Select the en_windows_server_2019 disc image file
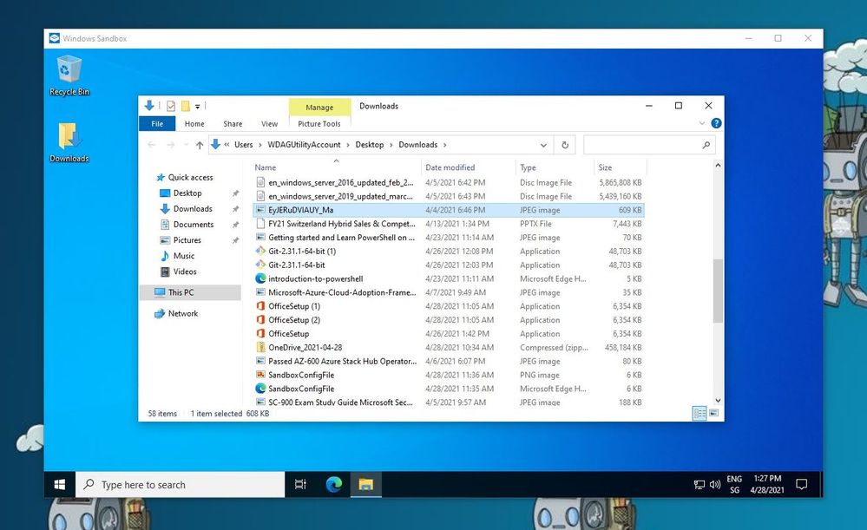Screen dimensions: 867x530 click(448, 196)
